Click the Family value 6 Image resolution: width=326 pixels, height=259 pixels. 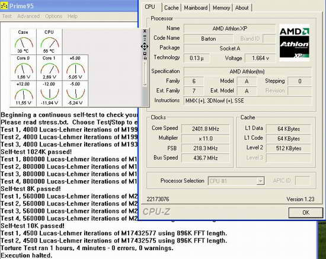tap(194, 81)
